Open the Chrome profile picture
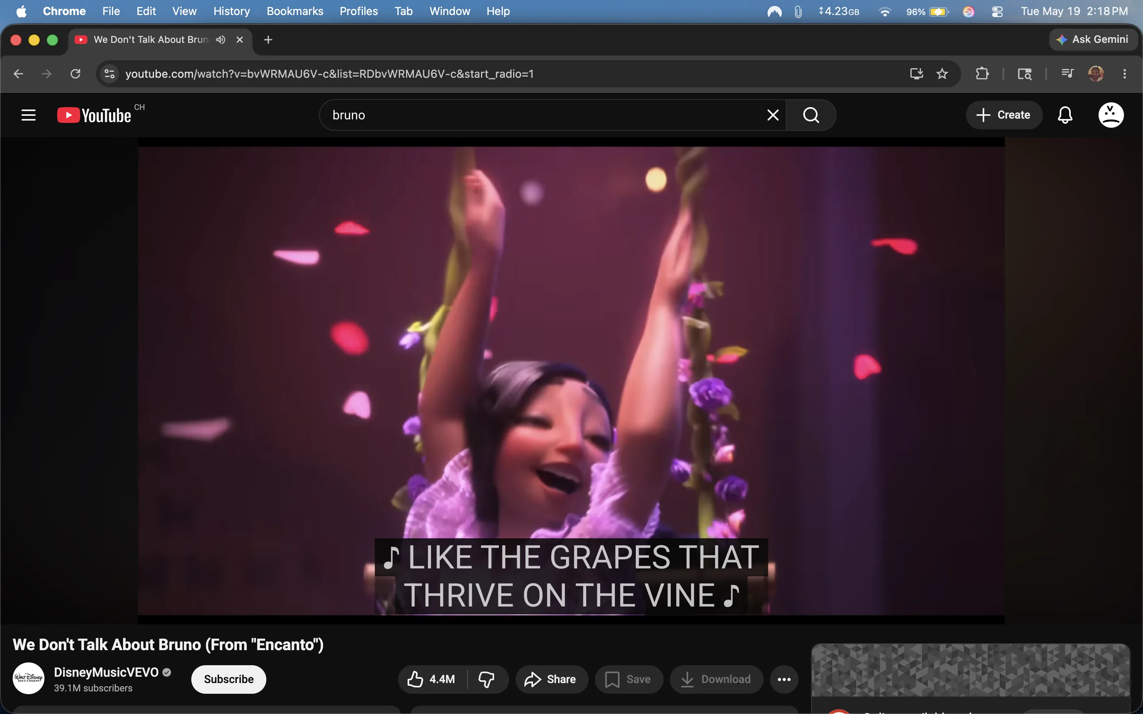1143x714 pixels. point(1096,74)
